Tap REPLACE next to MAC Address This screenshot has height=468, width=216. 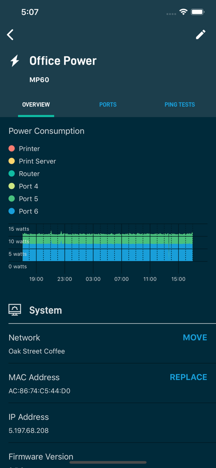[x=188, y=377]
